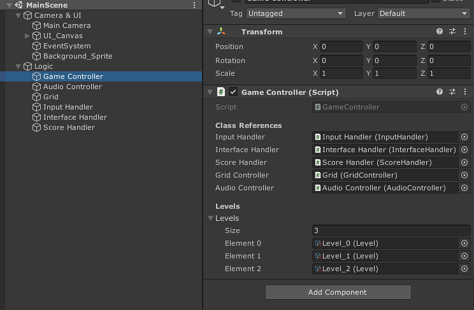
Task: Click Input Handler (InputHandler) reference field
Action: (x=385, y=137)
